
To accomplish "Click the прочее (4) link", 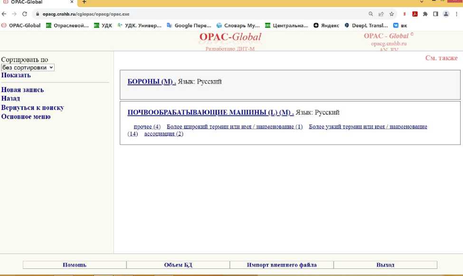I will click(147, 127).
